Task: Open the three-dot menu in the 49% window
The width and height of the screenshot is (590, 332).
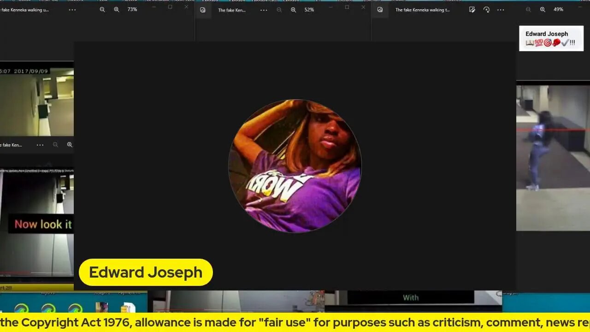Action: point(501,10)
